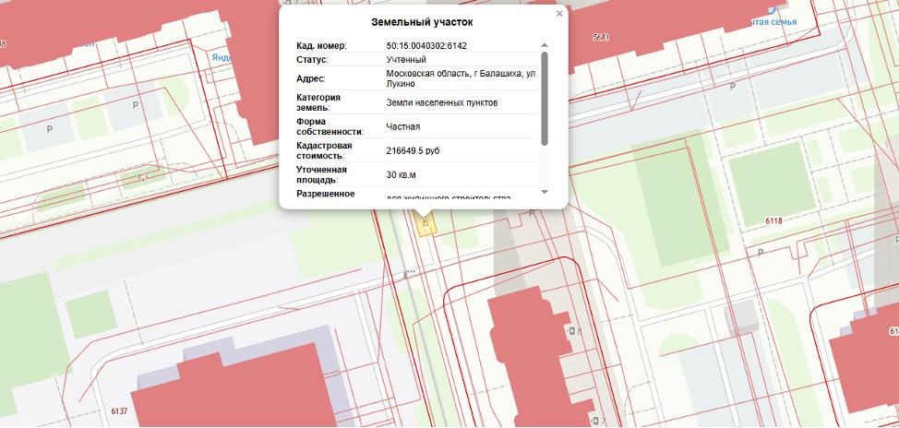899x428 pixels.
Task: Click the Учтенный status value
Action: coord(406,60)
